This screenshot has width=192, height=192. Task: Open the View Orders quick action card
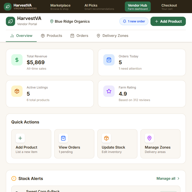(74, 144)
